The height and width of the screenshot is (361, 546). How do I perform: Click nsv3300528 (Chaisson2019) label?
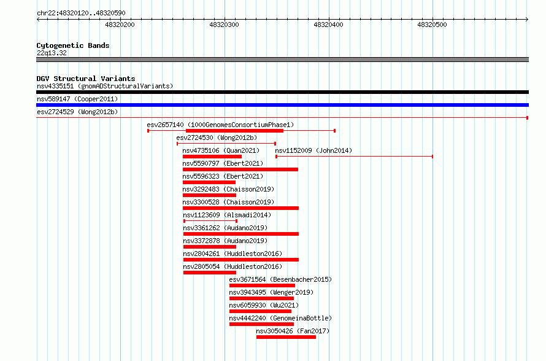228,202
